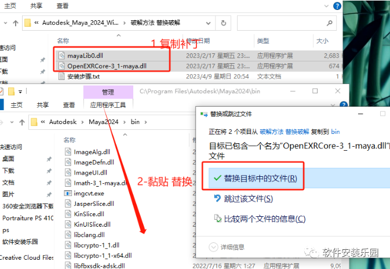Viewport: 390px width, 269px height.
Task: Click the ImageAlg.dll file icon
Action: 68,152
